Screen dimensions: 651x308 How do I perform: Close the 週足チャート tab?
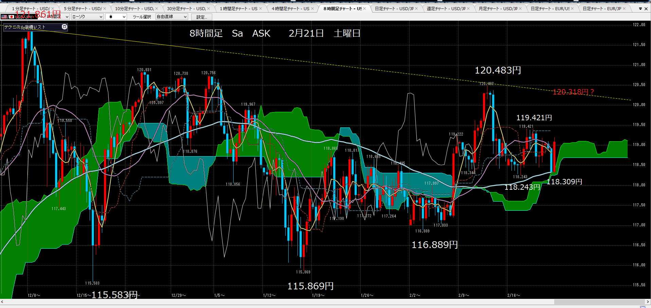[468, 9]
